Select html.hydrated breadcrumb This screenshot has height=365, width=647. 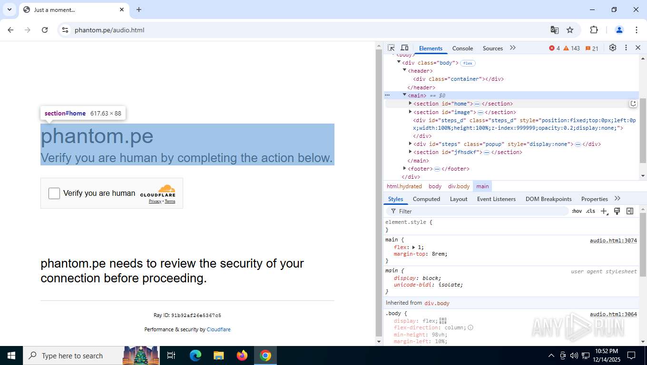pos(404,186)
